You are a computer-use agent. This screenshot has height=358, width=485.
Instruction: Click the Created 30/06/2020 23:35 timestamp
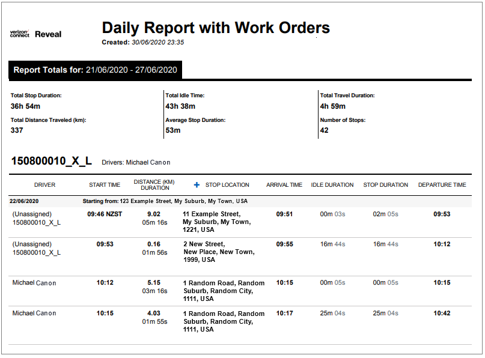[143, 43]
